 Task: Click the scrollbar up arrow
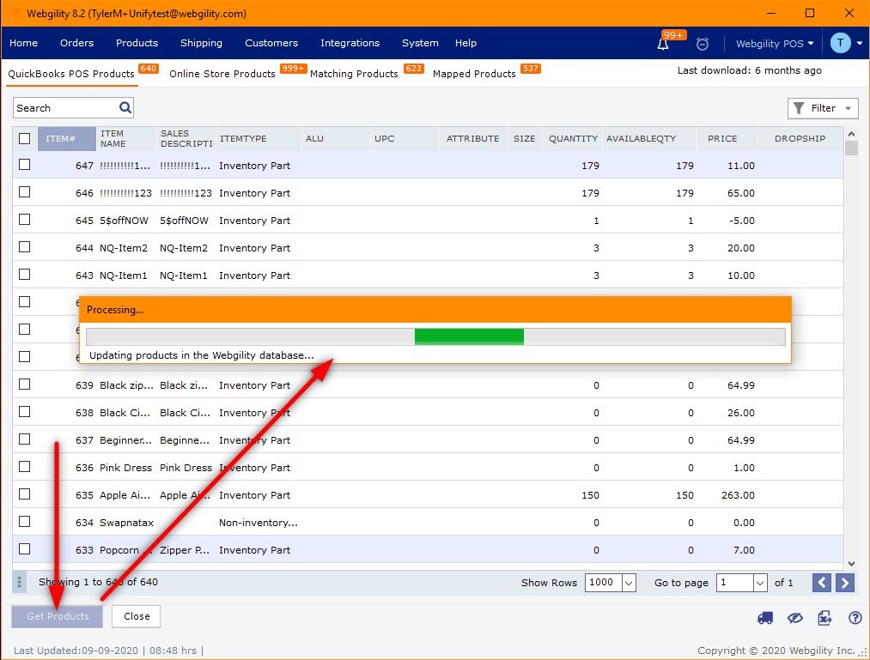[851, 134]
